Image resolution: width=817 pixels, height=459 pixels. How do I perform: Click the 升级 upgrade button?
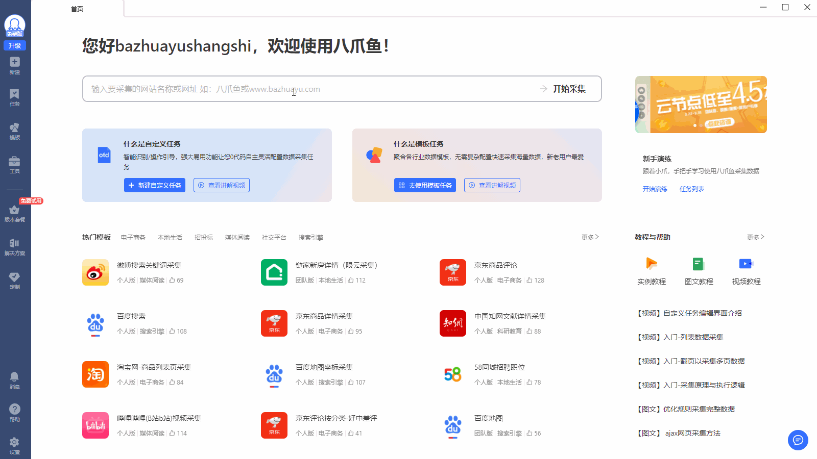click(x=15, y=45)
